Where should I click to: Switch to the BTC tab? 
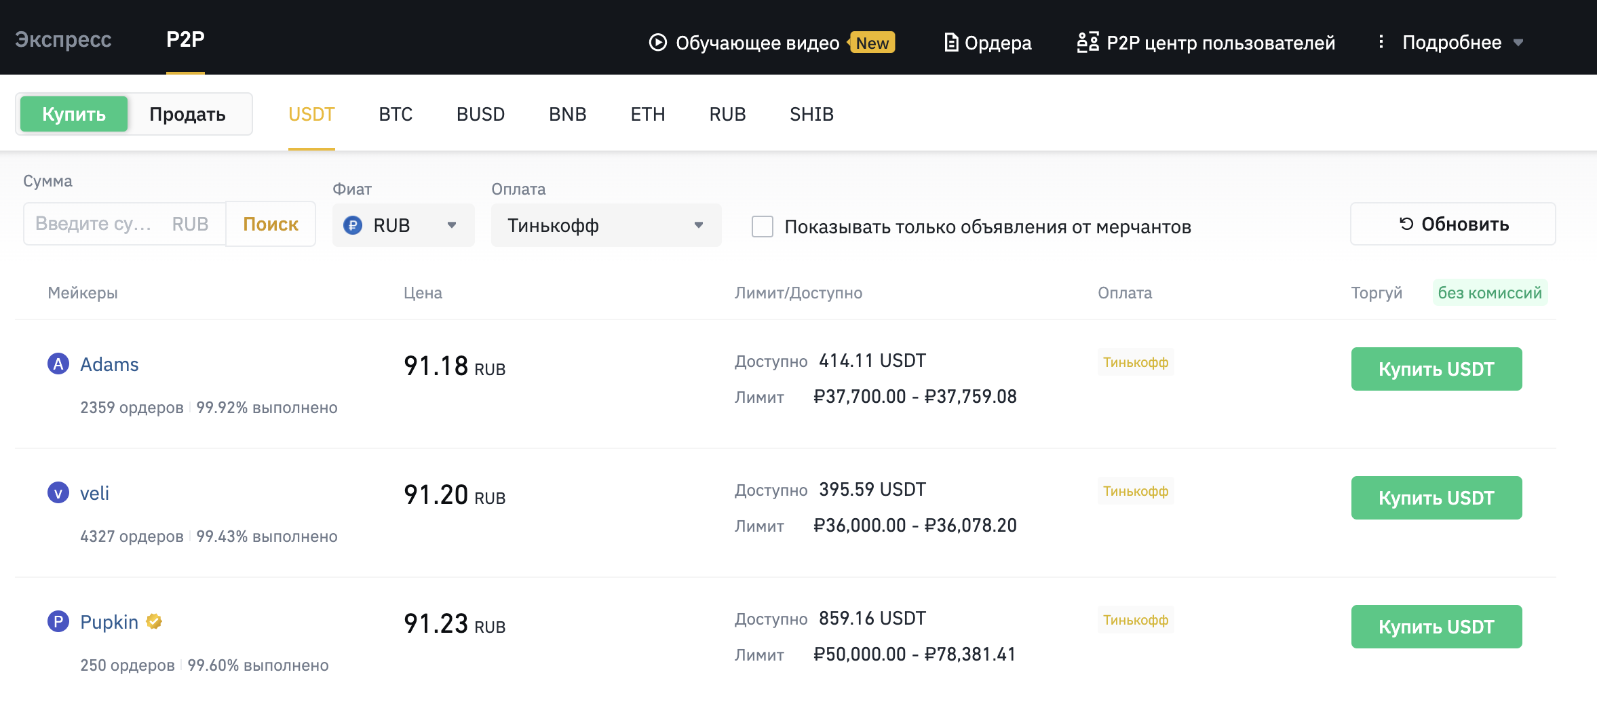click(x=396, y=114)
